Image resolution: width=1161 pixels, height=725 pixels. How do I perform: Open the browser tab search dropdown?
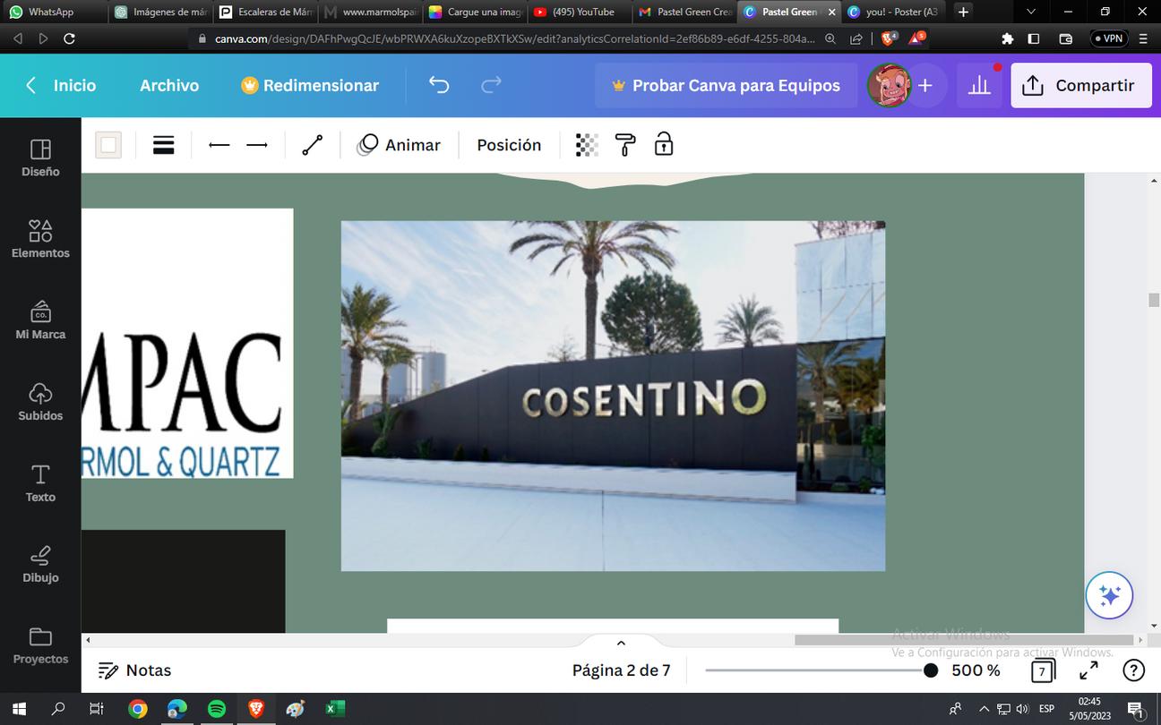1031,12
